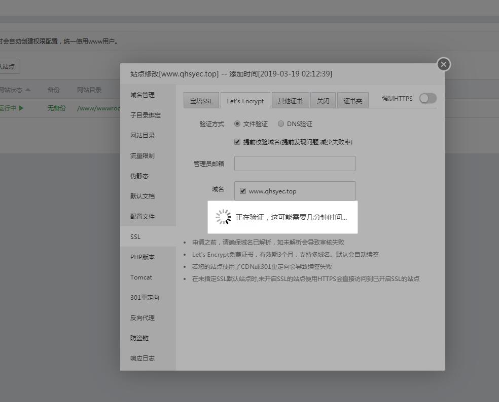The height and width of the screenshot is (402, 499).
Task: Toggle www.qhsyec.top domain checkbox
Action: pos(243,191)
